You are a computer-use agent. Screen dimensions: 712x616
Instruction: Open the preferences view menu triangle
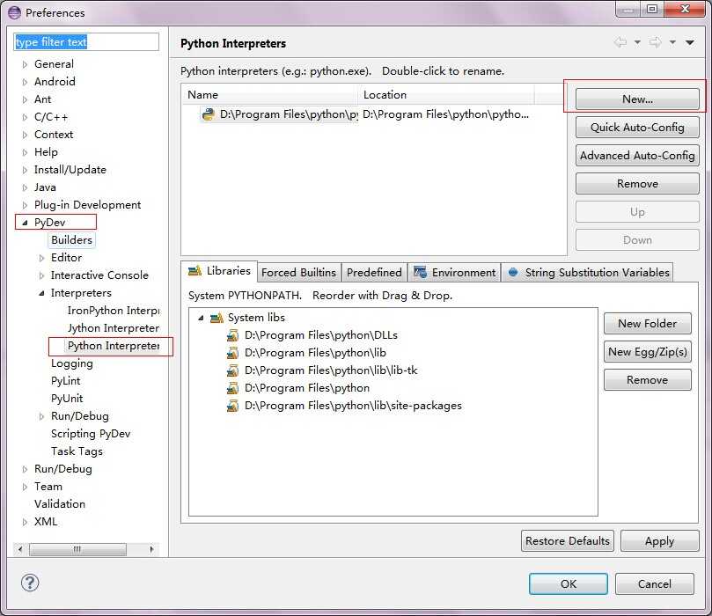point(690,42)
